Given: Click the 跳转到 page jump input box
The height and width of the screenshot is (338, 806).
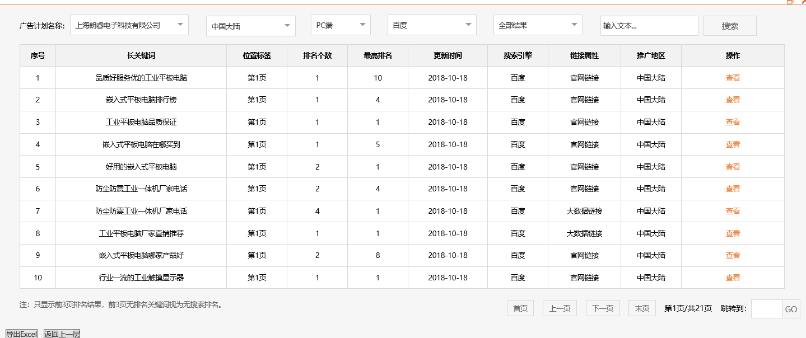Looking at the screenshot, I should (766, 309).
